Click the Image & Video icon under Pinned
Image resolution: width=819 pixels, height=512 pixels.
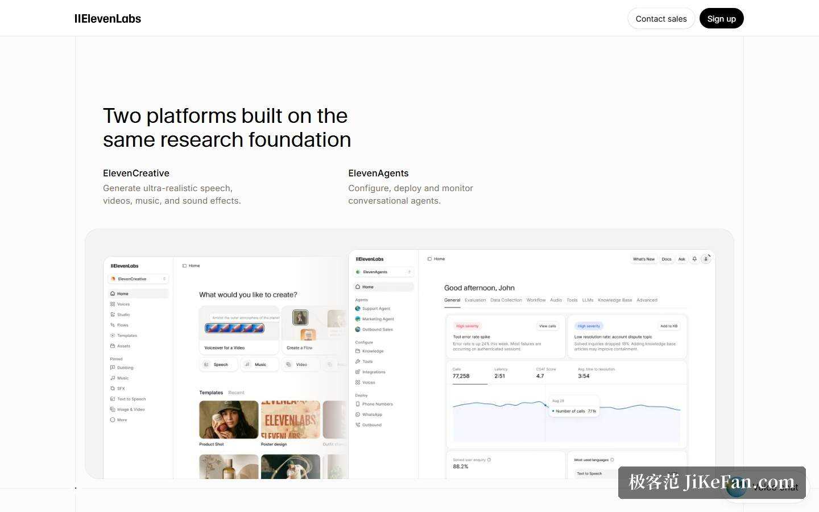click(113, 410)
